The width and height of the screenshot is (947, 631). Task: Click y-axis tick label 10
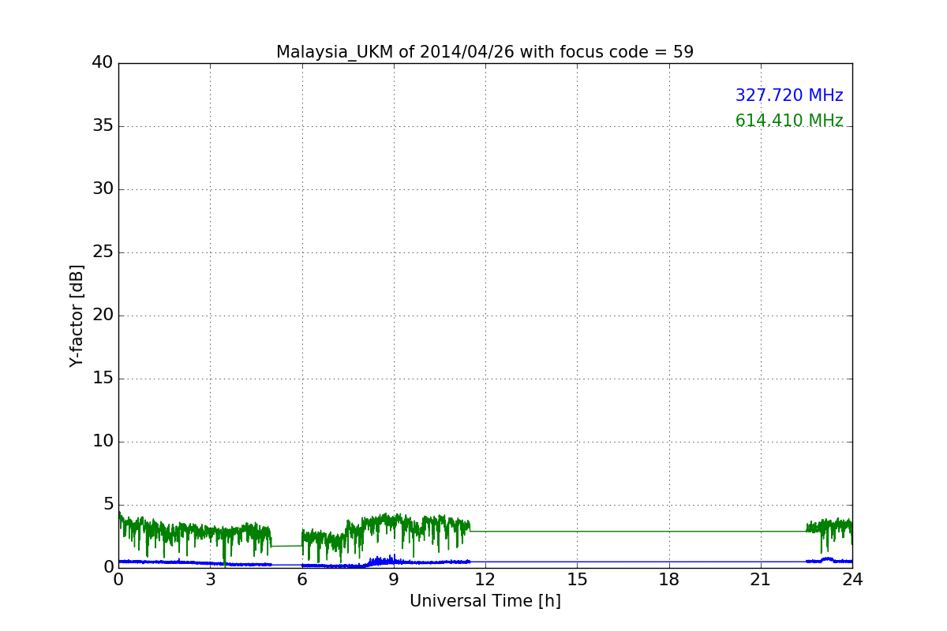103,441
